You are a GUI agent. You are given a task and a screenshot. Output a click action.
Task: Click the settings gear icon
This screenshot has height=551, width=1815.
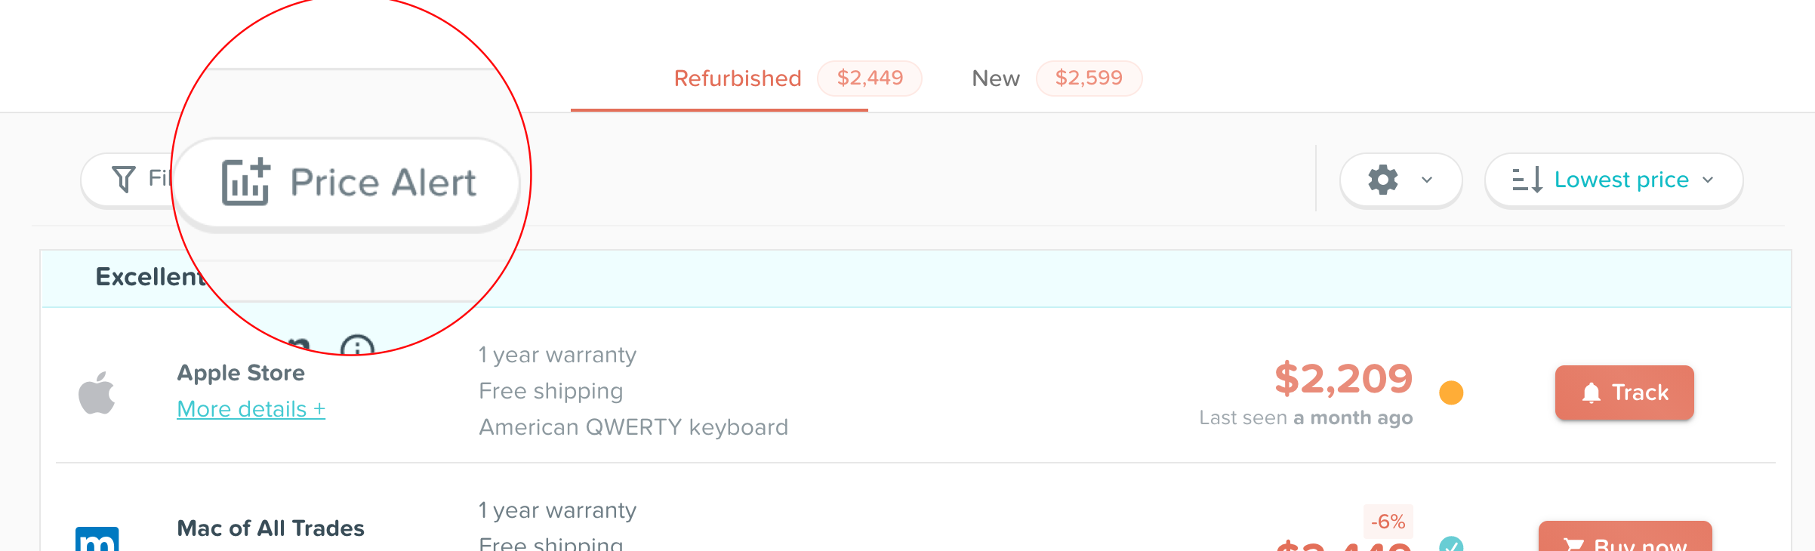click(x=1383, y=180)
